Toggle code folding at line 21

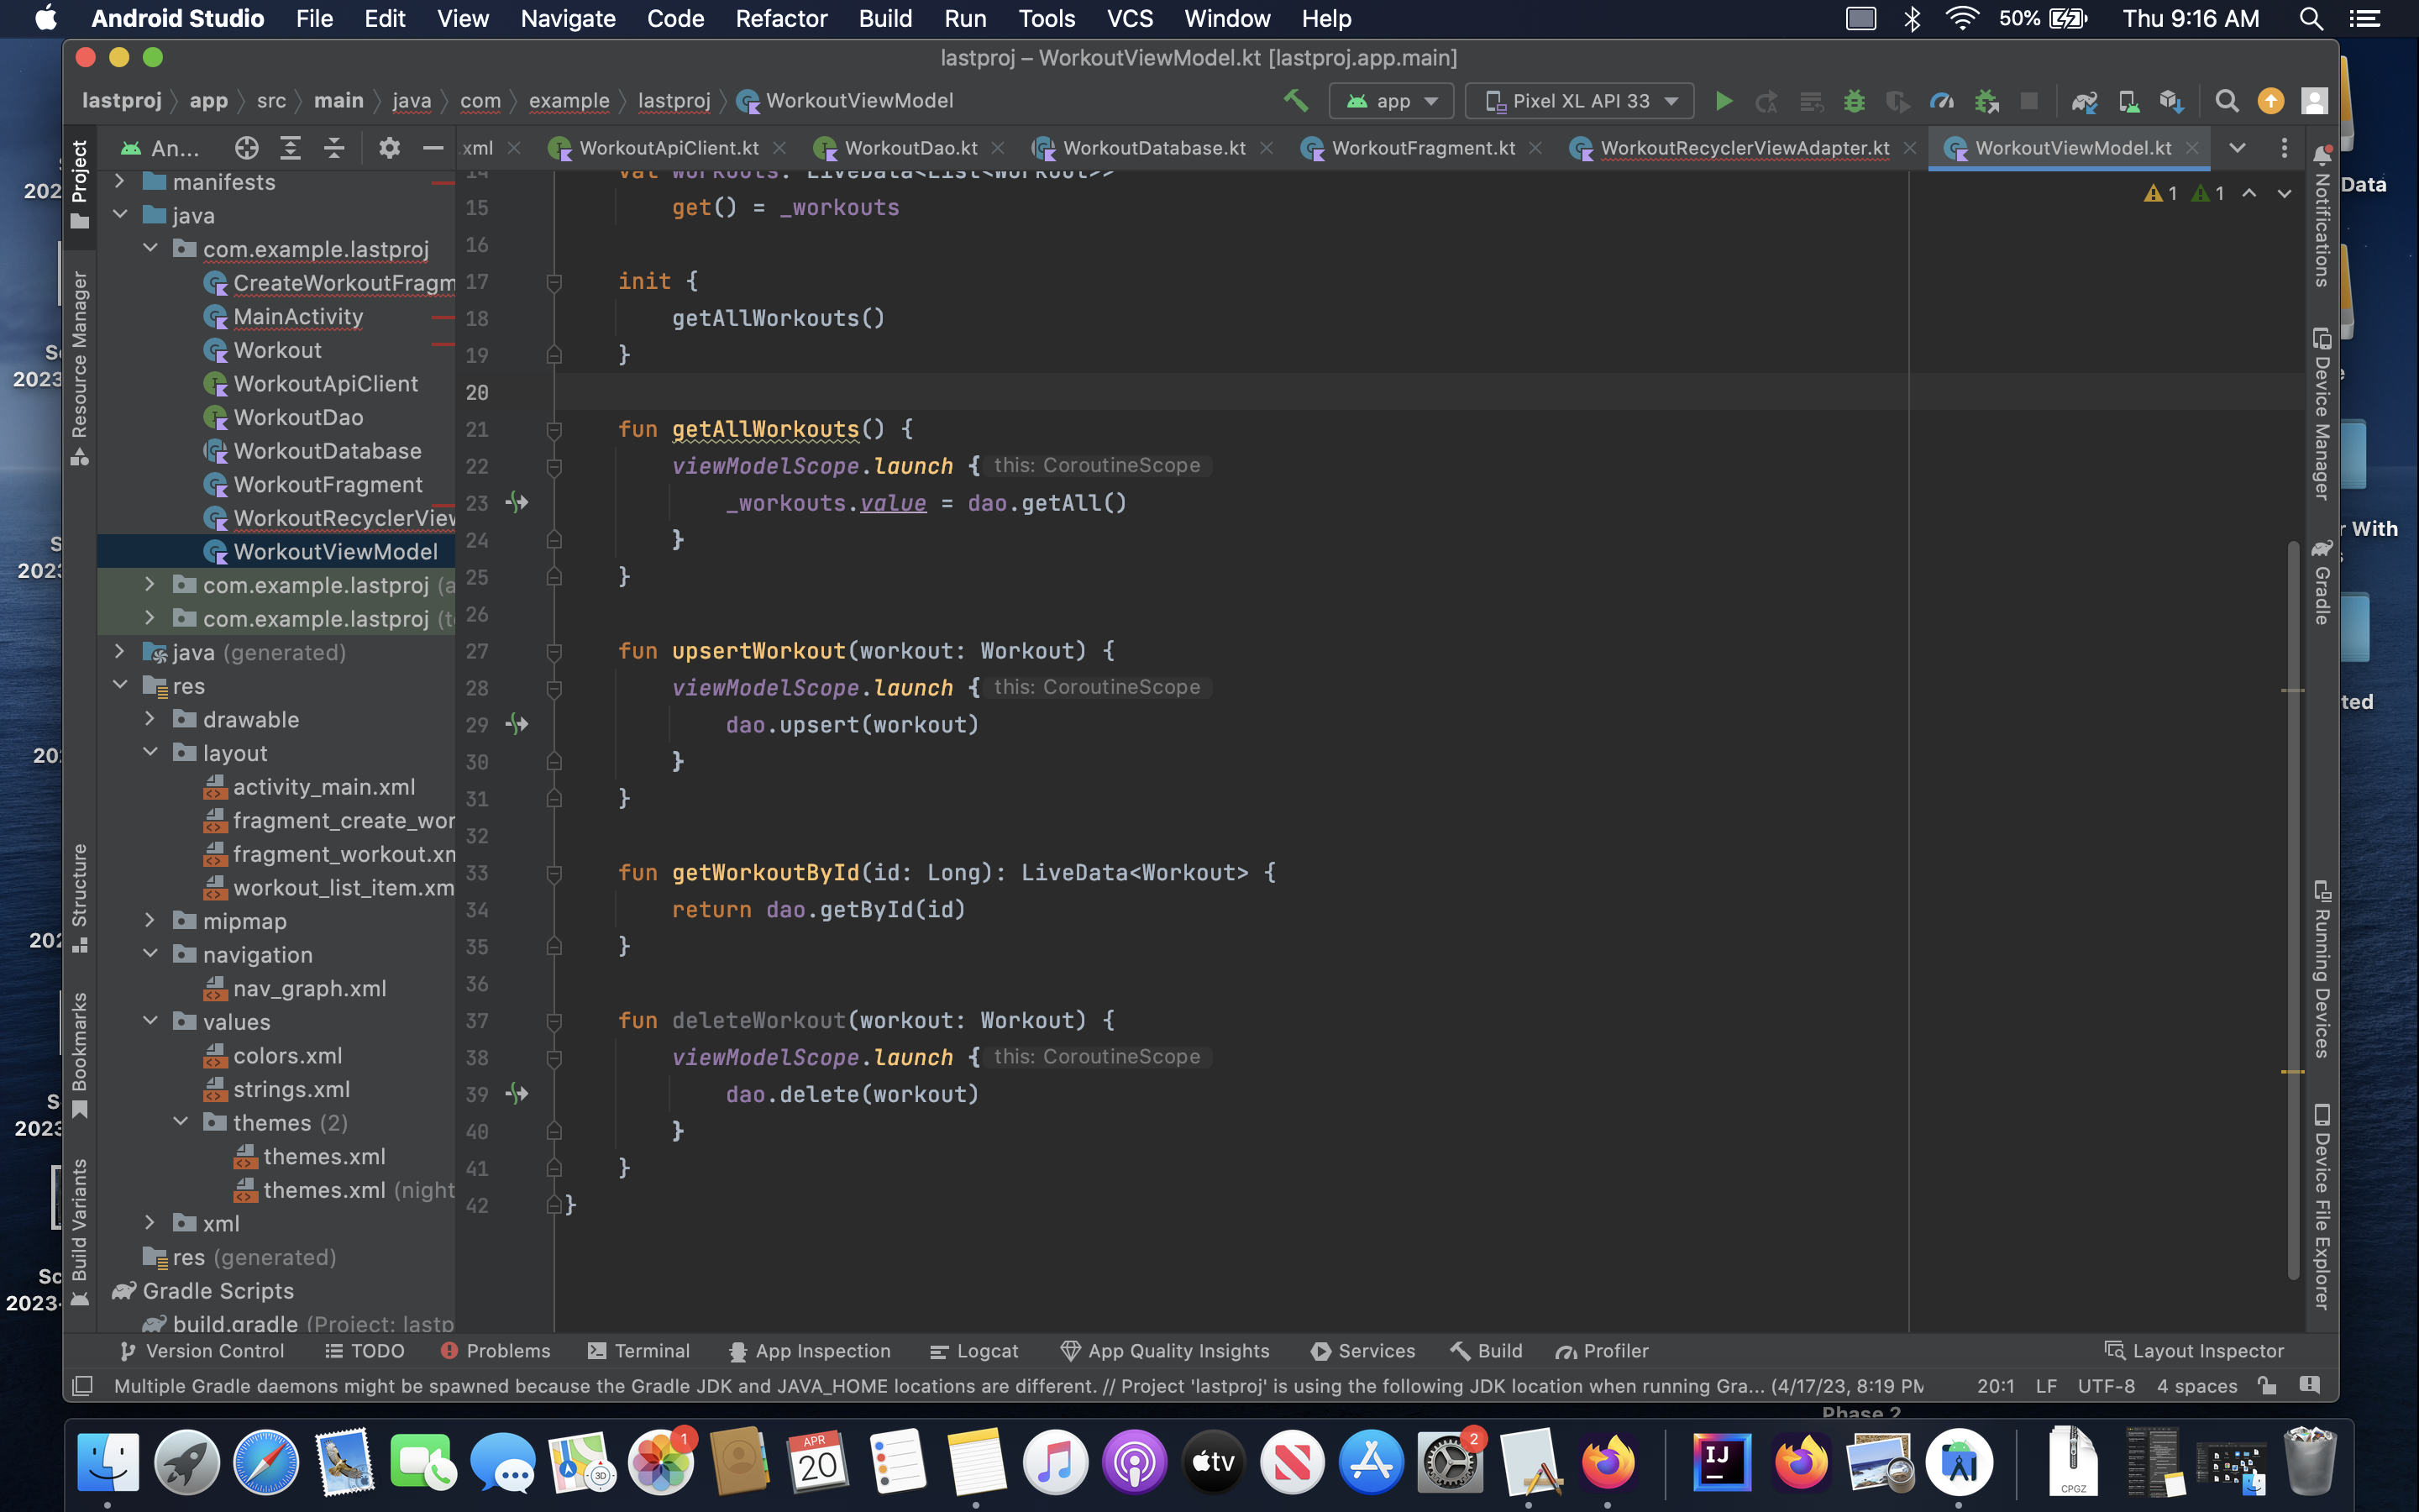[x=554, y=430]
